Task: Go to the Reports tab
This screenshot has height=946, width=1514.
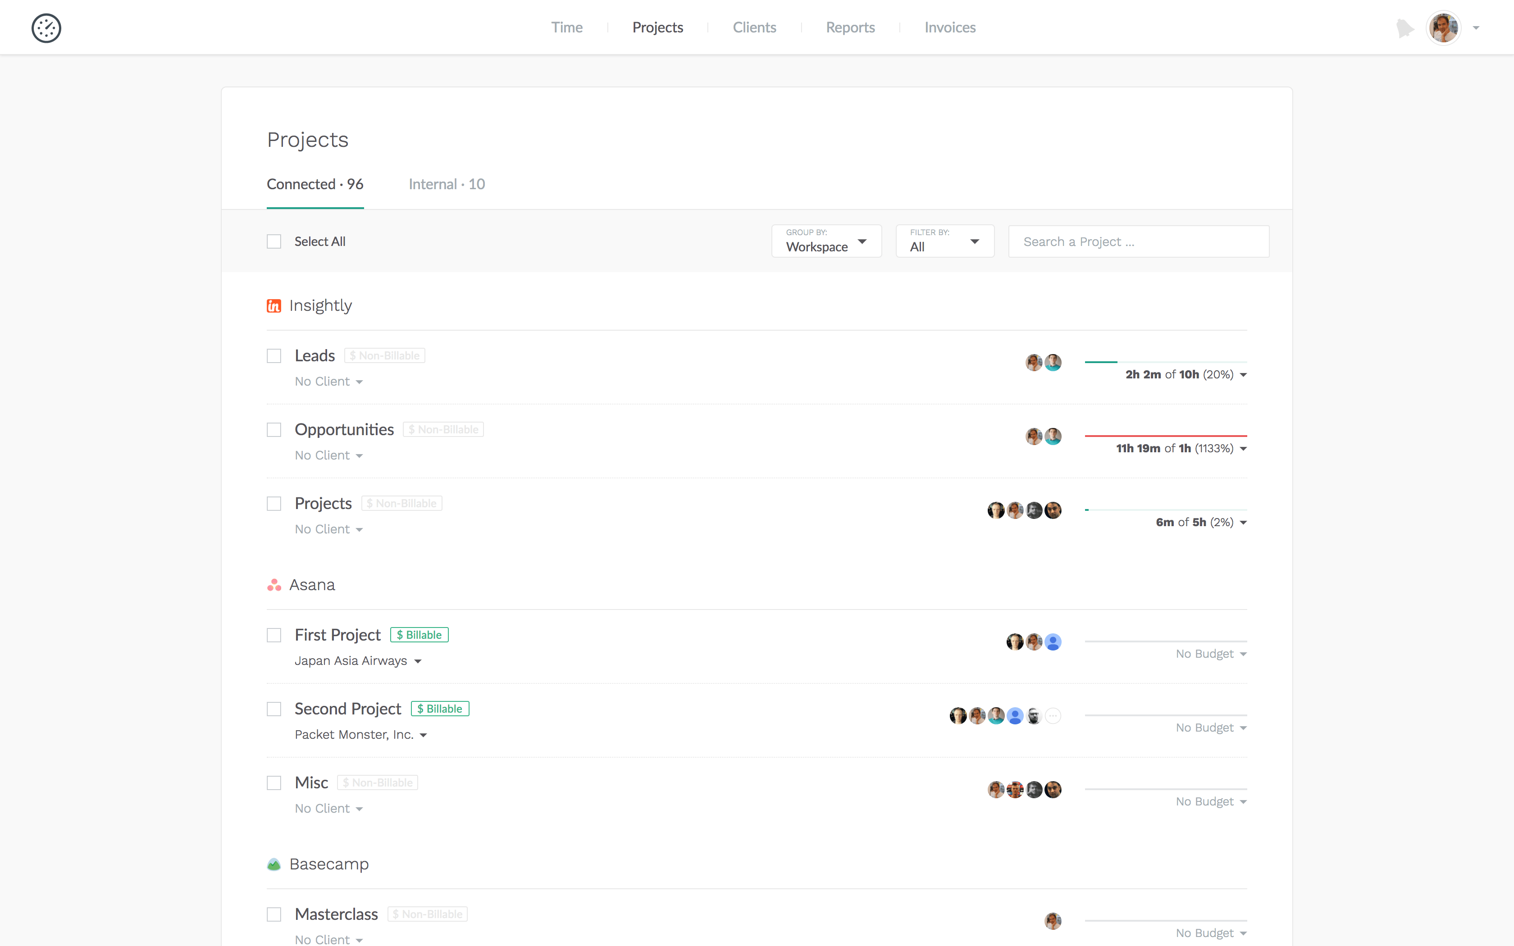Action: click(850, 27)
